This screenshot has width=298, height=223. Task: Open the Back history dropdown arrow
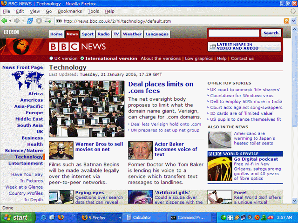tap(10, 21)
